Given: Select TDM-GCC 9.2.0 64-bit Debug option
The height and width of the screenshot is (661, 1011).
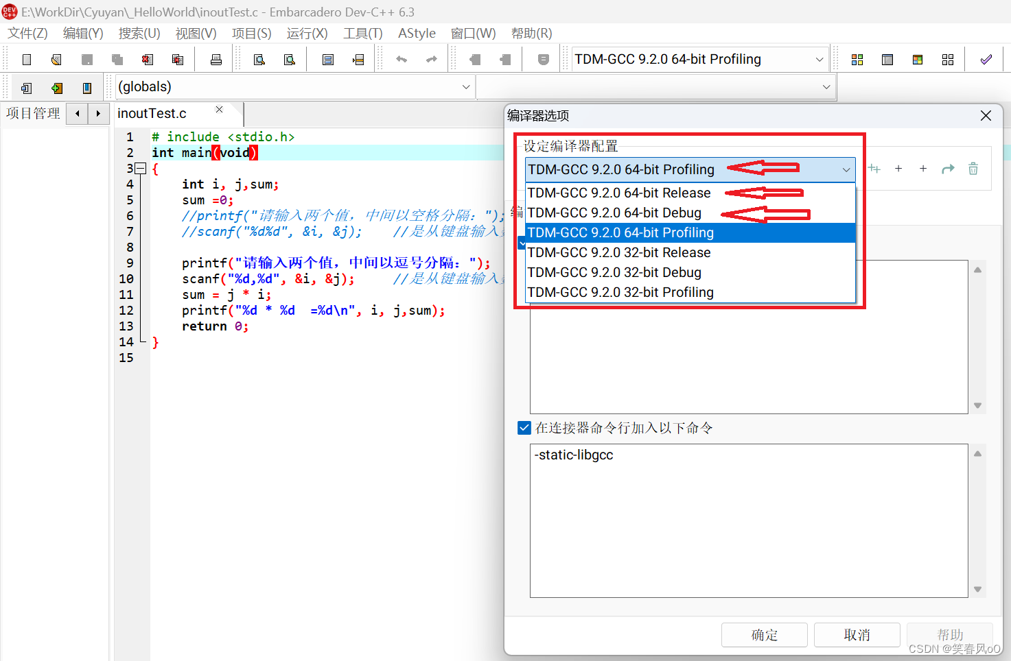Looking at the screenshot, I should tap(690, 213).
